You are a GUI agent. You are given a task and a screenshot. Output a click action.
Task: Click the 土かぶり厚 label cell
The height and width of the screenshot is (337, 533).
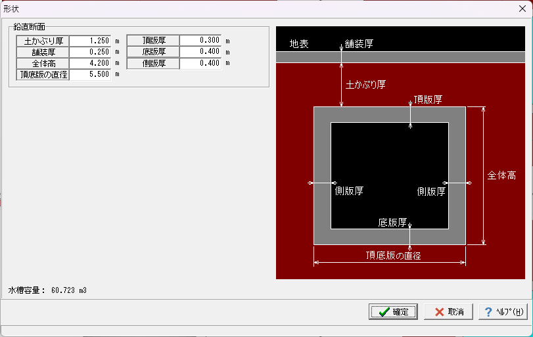[43, 41]
